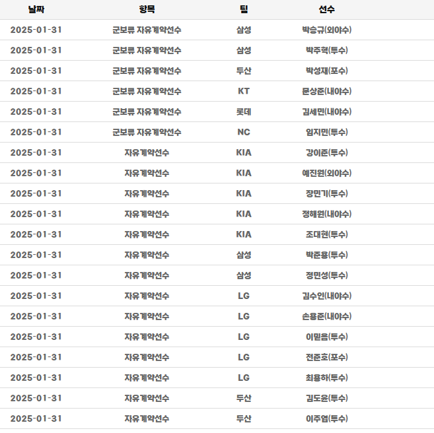434x433 pixels.
Task: Select player 정민성(투수)
Action: pyautogui.click(x=326, y=275)
